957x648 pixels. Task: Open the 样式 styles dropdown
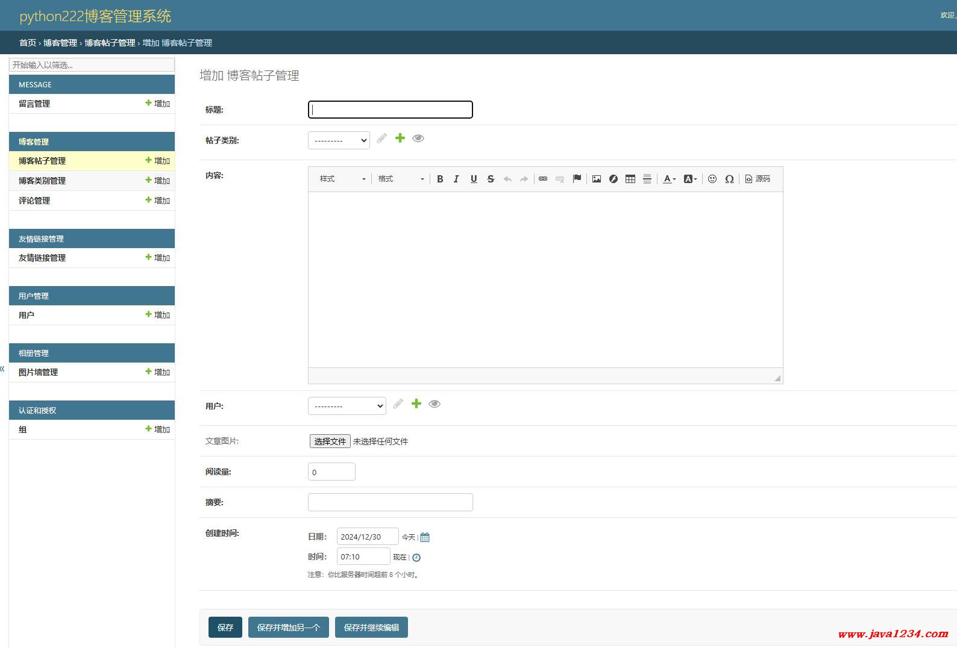(x=342, y=179)
